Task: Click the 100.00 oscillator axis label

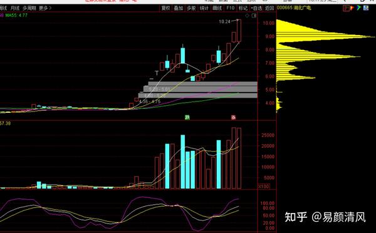Action: click(268, 204)
